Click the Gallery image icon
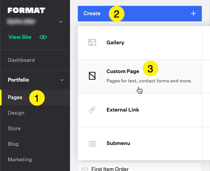This screenshot has width=210, height=171. click(92, 42)
